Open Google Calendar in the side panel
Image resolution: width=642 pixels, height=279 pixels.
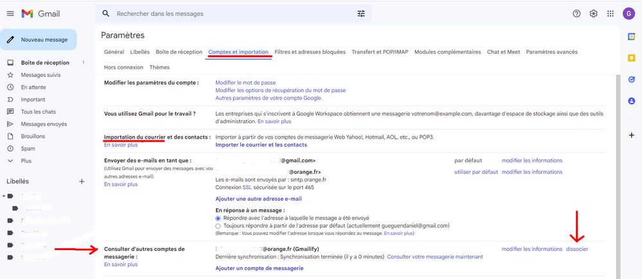[x=631, y=37]
